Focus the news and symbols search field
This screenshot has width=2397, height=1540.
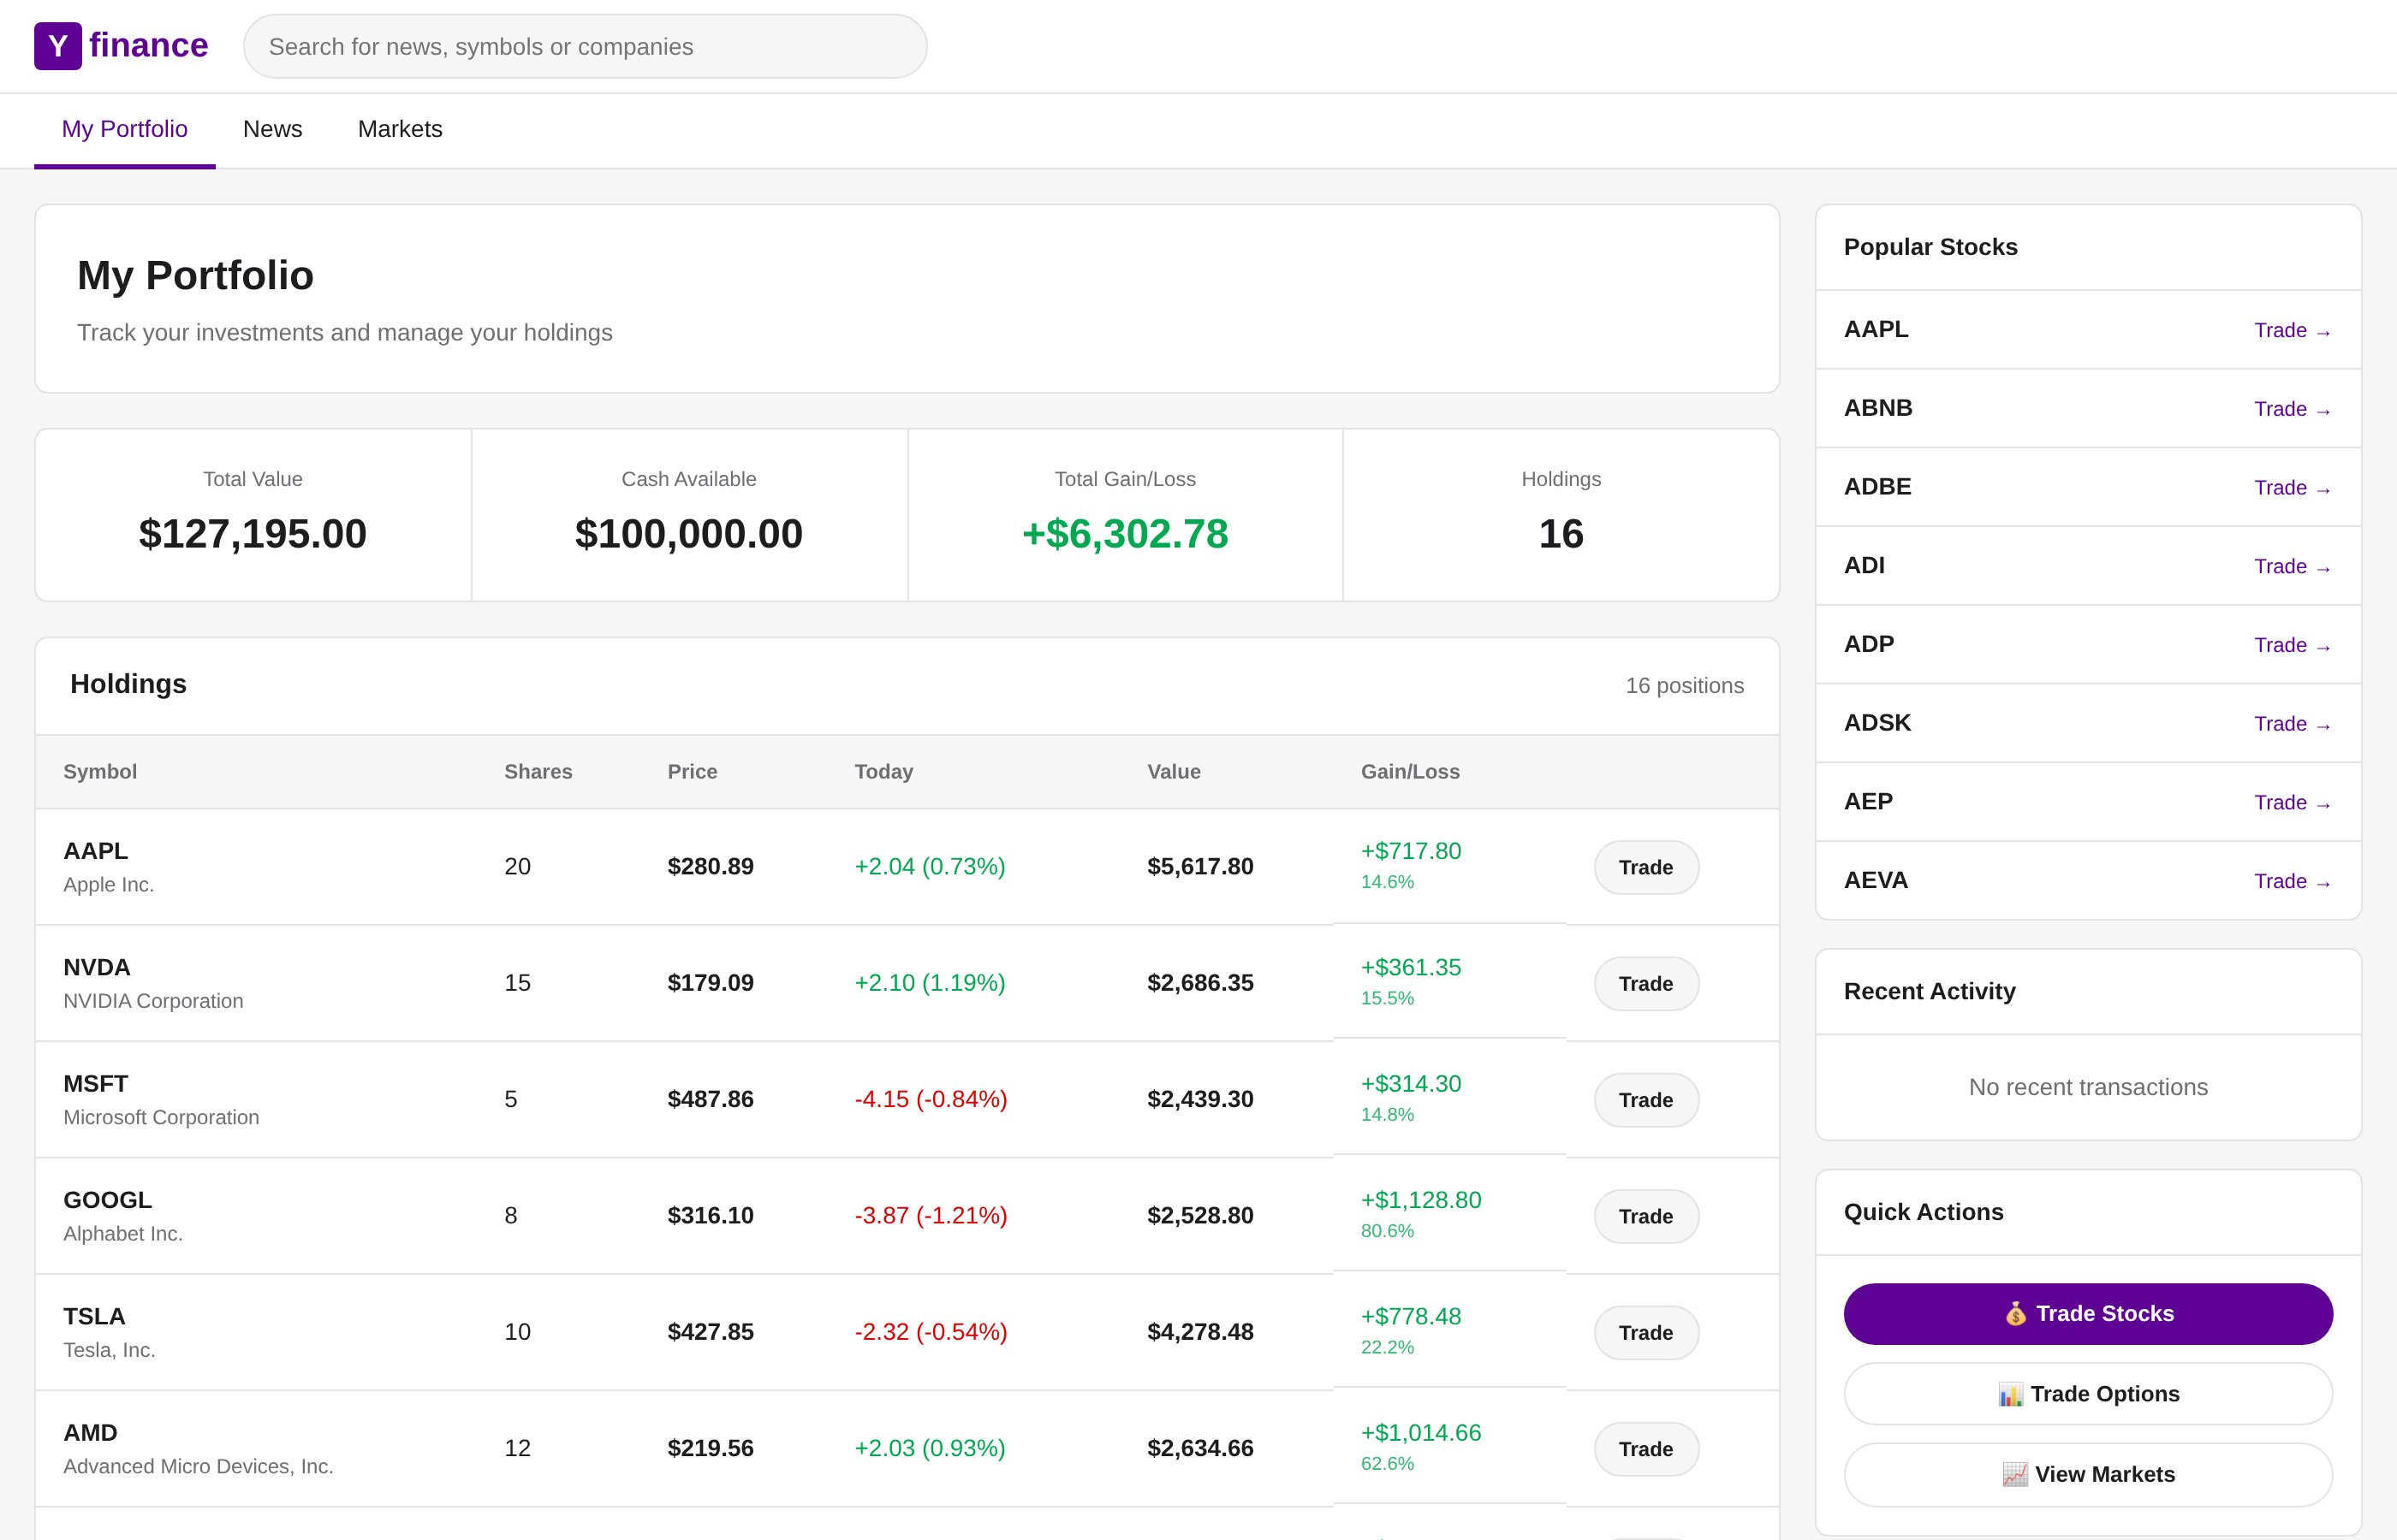click(586, 46)
